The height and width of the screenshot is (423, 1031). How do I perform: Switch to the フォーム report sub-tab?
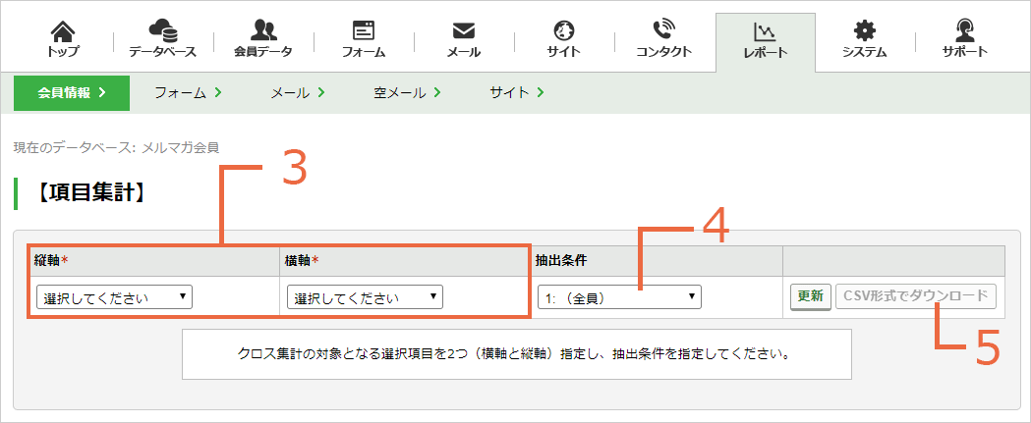[188, 92]
